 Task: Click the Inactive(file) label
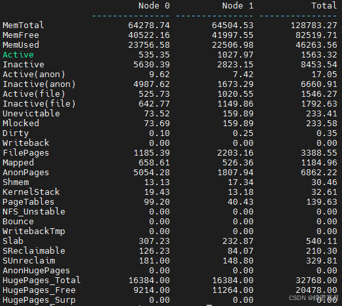pyautogui.click(x=39, y=104)
